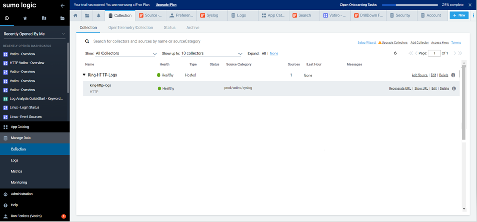
Task: Switch to the Preferences tab
Action: (x=181, y=16)
